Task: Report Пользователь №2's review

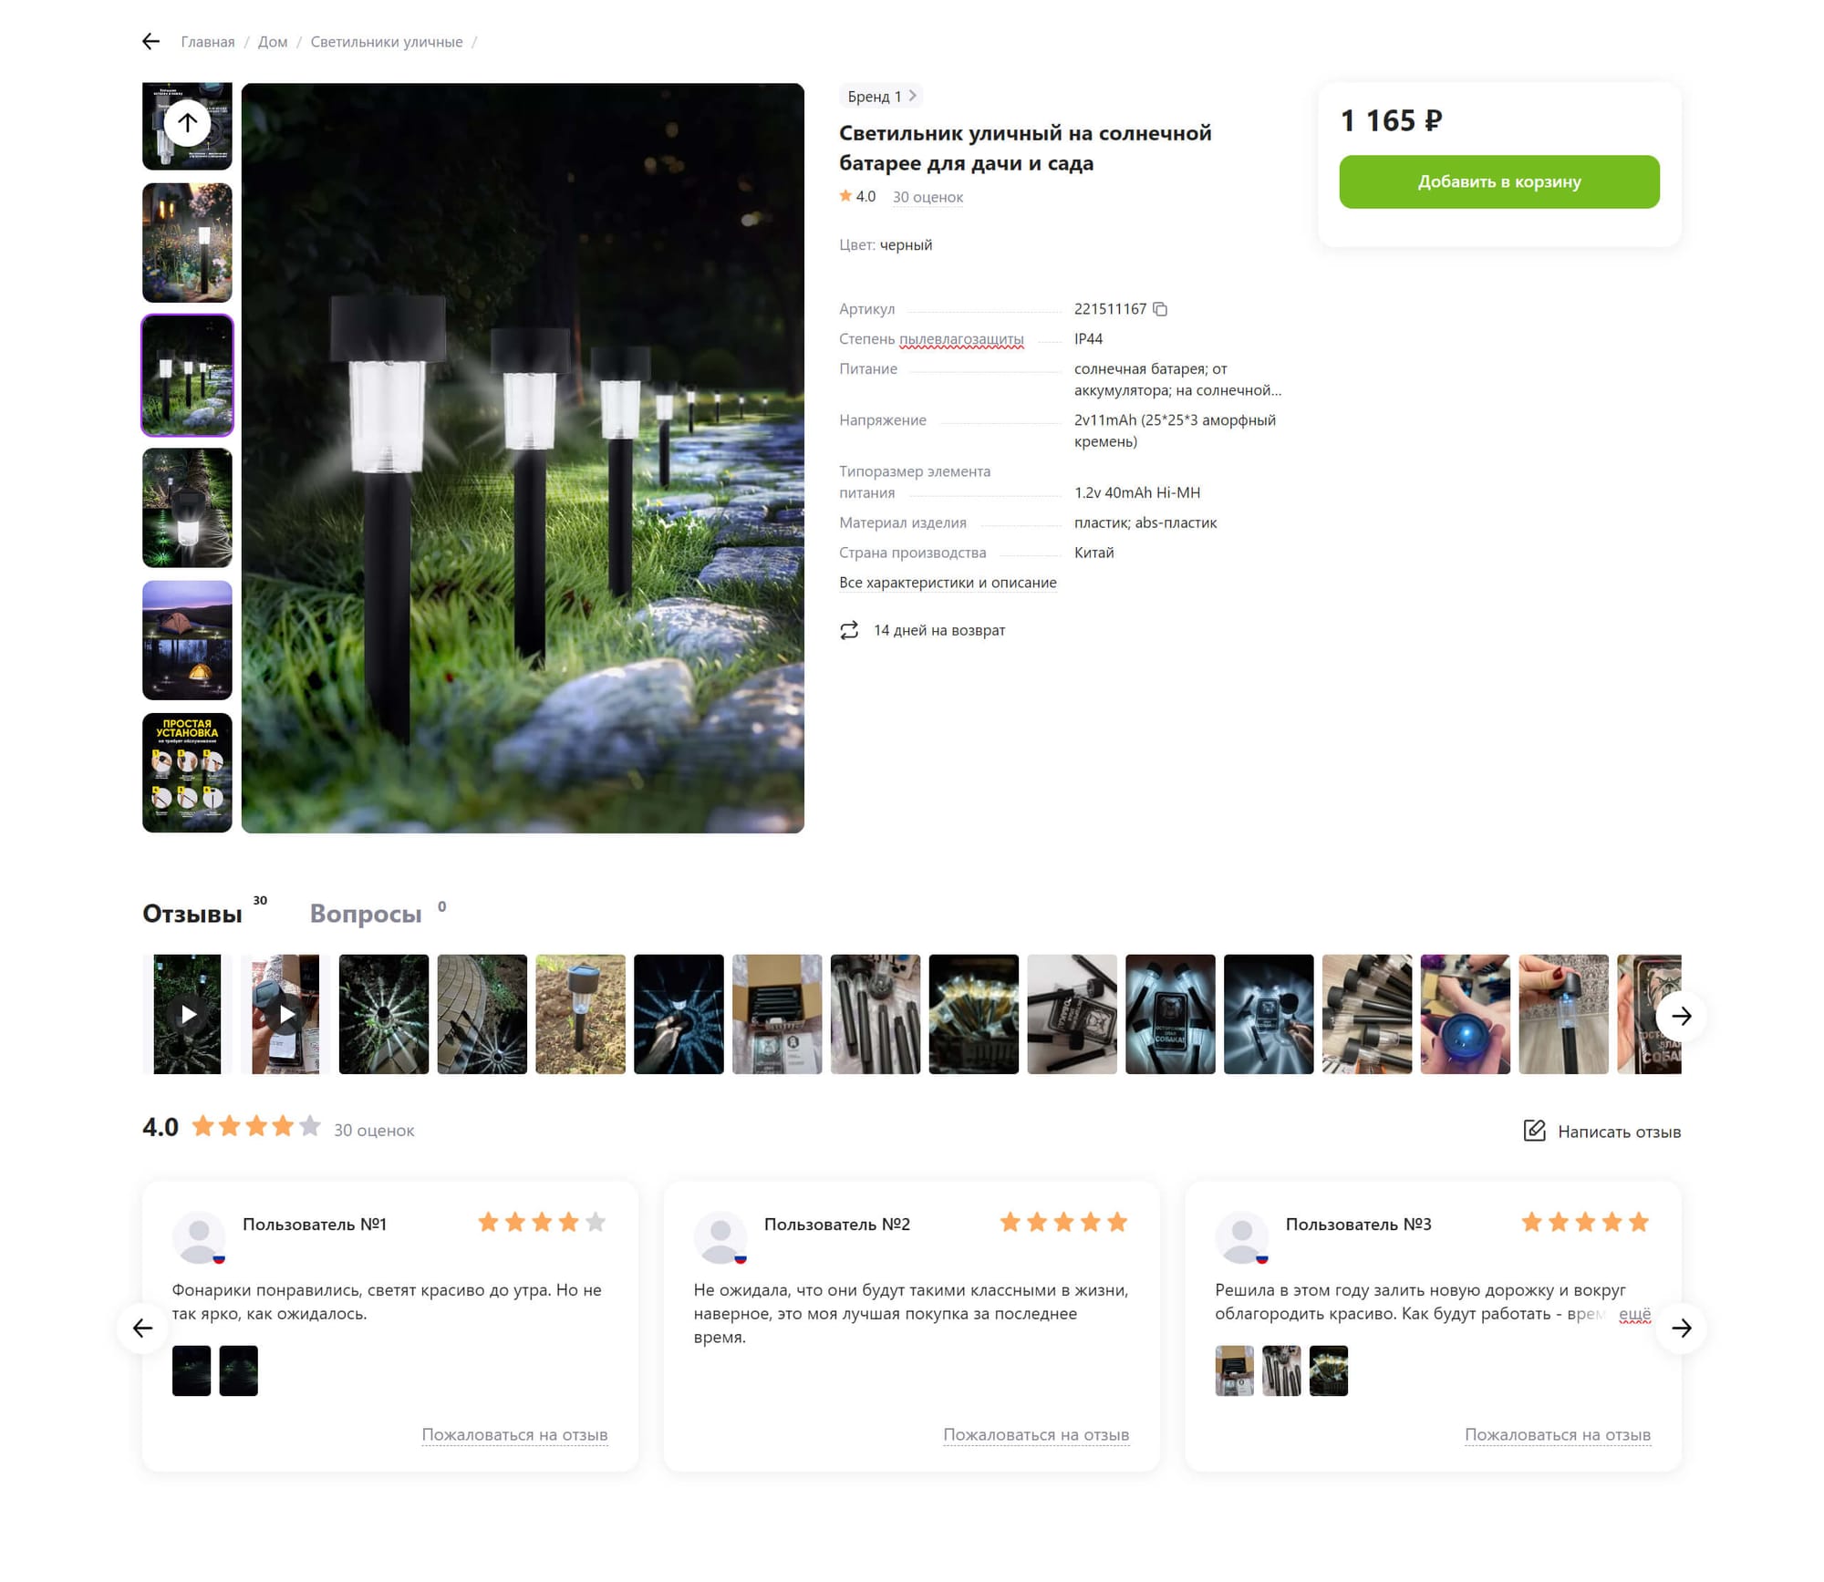Action: point(1036,1434)
